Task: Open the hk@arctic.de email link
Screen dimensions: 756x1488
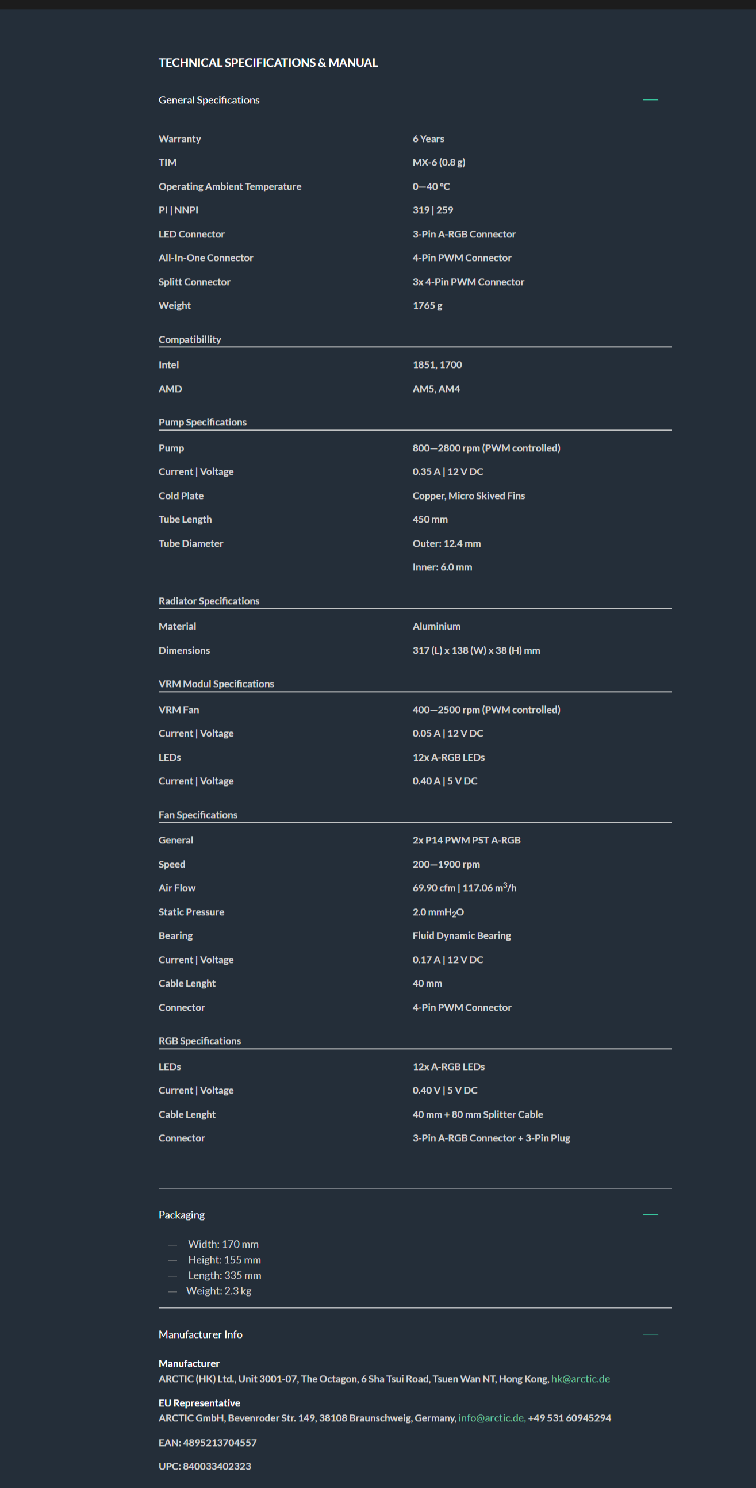Action: [x=580, y=1378]
